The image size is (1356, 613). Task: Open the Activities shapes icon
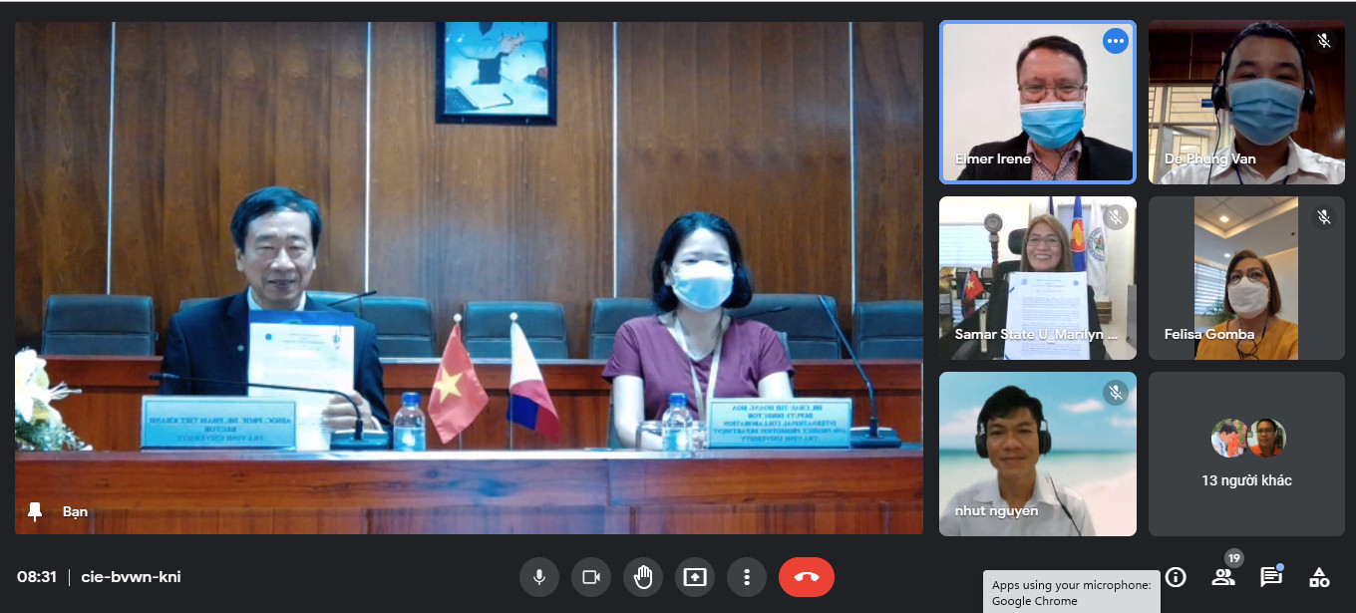1319,576
